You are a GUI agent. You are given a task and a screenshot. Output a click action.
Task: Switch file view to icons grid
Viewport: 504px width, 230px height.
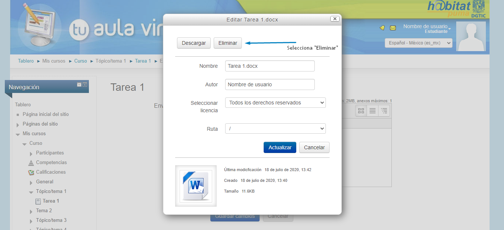(x=361, y=111)
